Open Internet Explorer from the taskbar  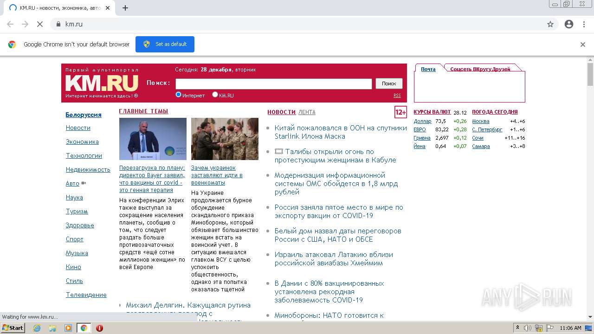pyautogui.click(x=37, y=328)
